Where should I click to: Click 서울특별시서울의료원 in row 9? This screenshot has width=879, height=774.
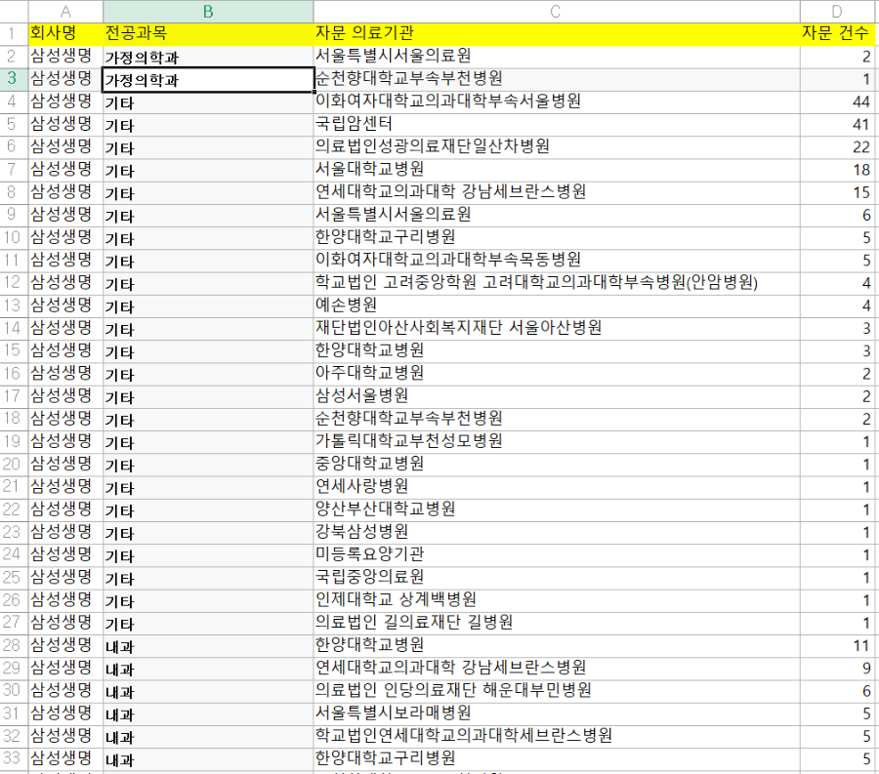556,215
